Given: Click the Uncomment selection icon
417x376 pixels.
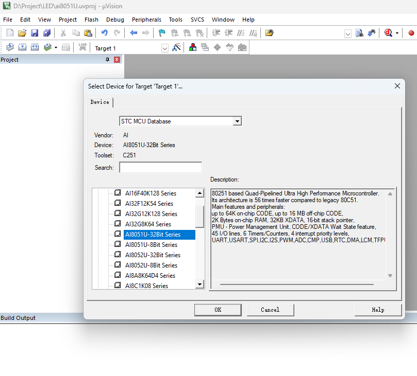Looking at the screenshot, I should (253, 33).
